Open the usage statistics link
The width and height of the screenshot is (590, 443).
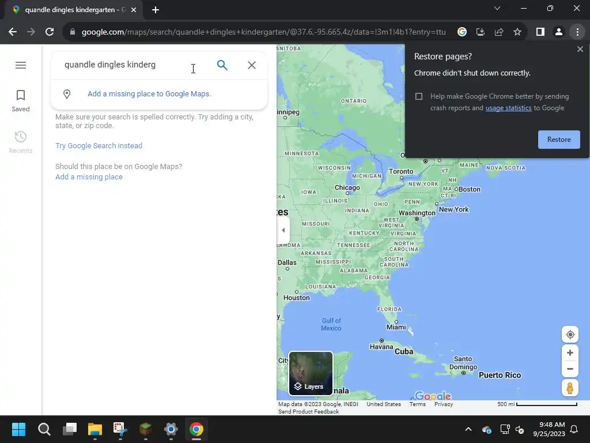tap(508, 108)
